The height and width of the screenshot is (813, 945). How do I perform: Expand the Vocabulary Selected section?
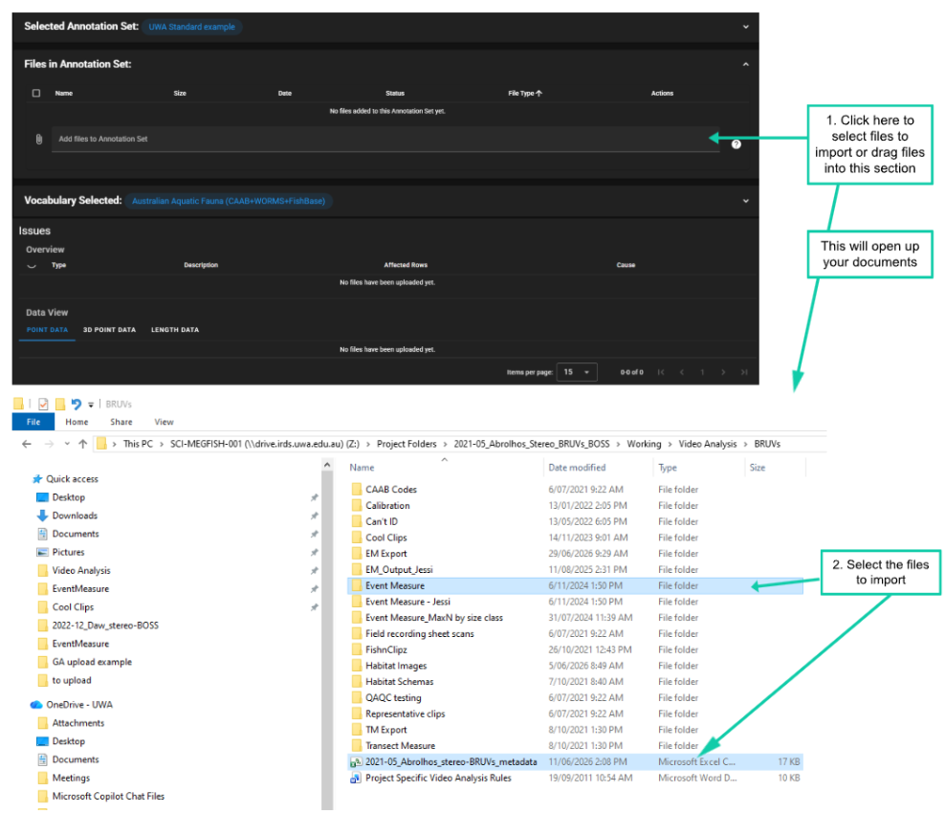745,201
